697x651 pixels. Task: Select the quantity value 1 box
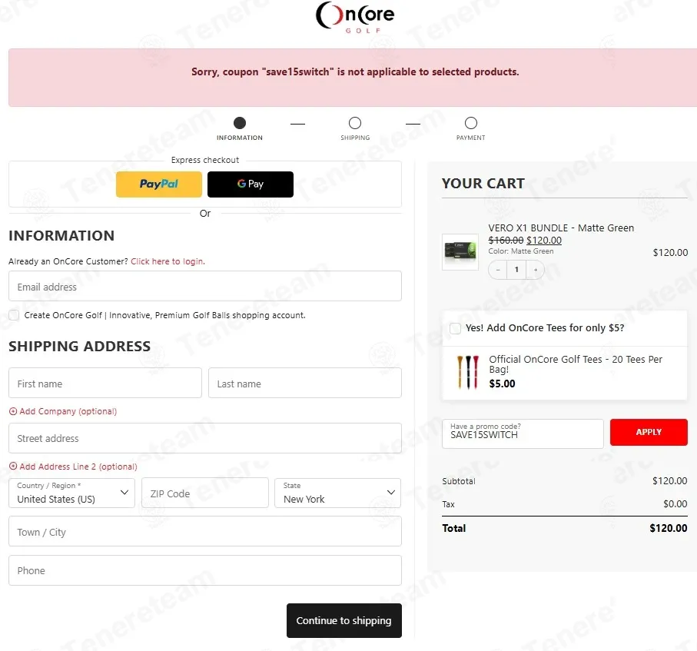point(516,270)
